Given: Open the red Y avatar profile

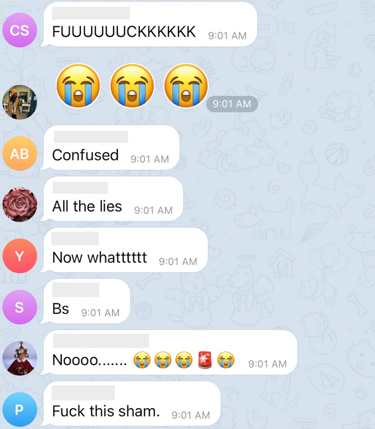Looking at the screenshot, I should [x=20, y=256].
